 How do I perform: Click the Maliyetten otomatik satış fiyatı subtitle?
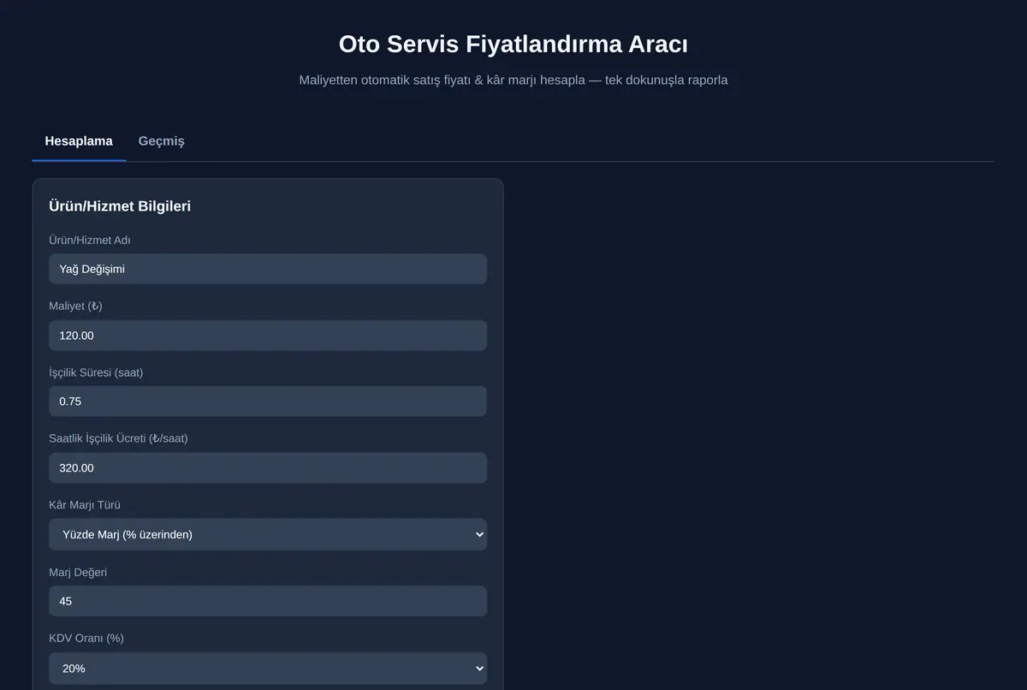click(513, 80)
